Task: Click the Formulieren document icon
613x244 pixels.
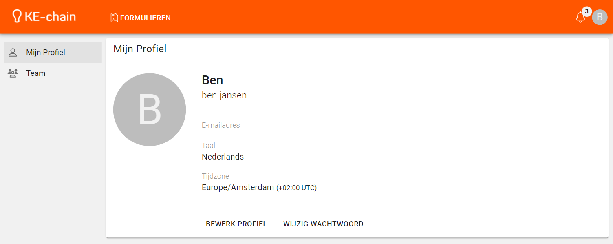Action: coord(114,18)
